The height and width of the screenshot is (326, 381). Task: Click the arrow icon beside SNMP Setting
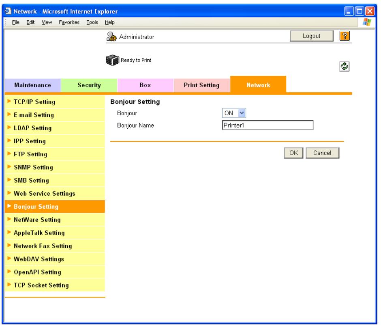9,166
